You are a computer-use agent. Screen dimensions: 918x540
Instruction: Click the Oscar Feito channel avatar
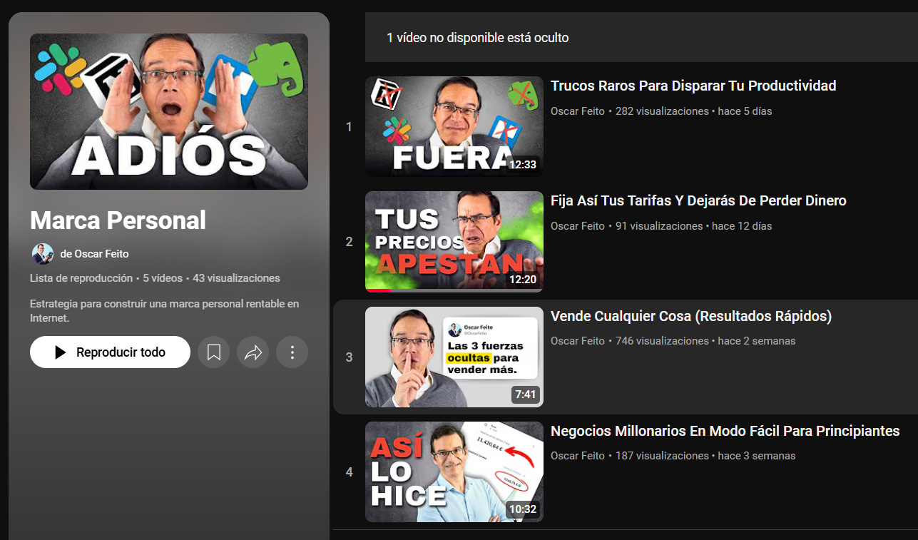42,254
